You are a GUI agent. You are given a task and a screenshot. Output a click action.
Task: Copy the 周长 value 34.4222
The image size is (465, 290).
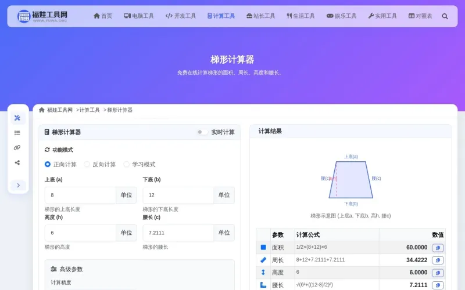click(438, 260)
